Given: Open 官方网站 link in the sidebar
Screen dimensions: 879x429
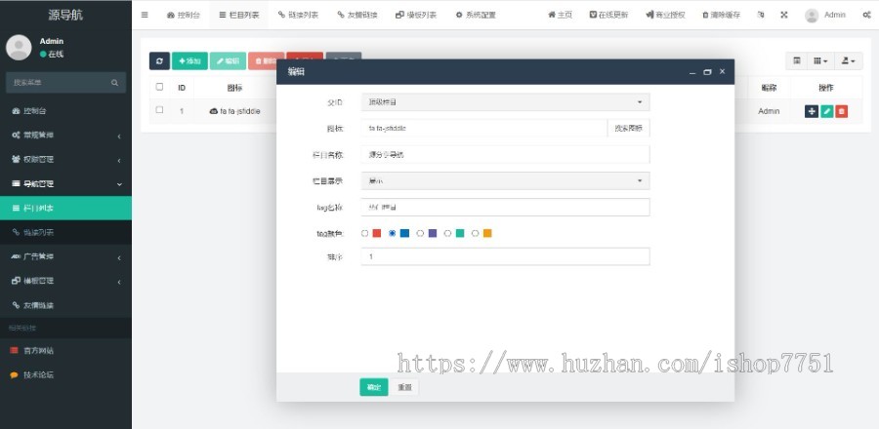Looking at the screenshot, I should click(x=65, y=351).
